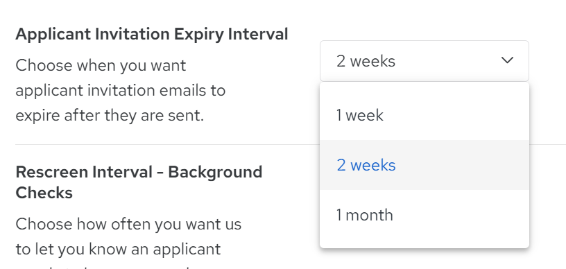Click the 'Choose how often you want us' line
Image resolution: width=566 pixels, height=269 pixels.
point(128,224)
